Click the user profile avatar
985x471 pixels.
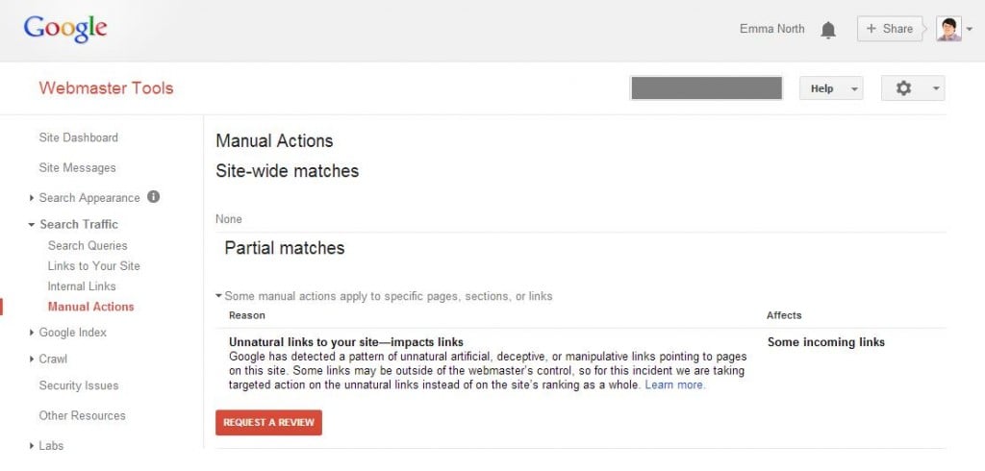[x=948, y=29]
